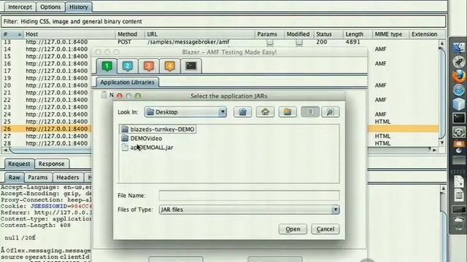Go to Home folder icon
This screenshot has height=262, width=467.
[x=265, y=112]
